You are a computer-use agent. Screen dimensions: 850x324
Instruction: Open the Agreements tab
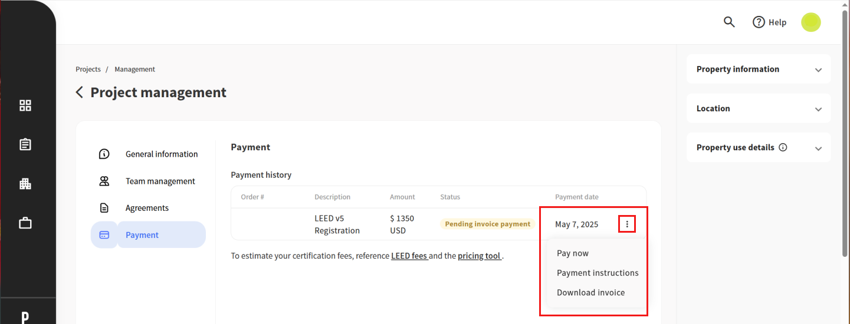pos(147,208)
